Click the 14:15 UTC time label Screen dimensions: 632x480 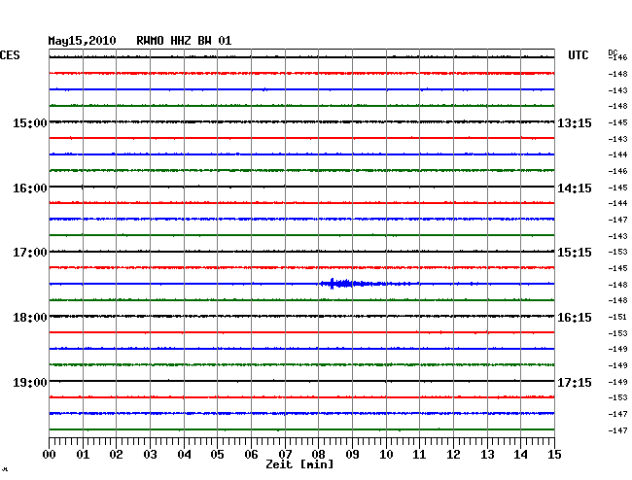(575, 189)
